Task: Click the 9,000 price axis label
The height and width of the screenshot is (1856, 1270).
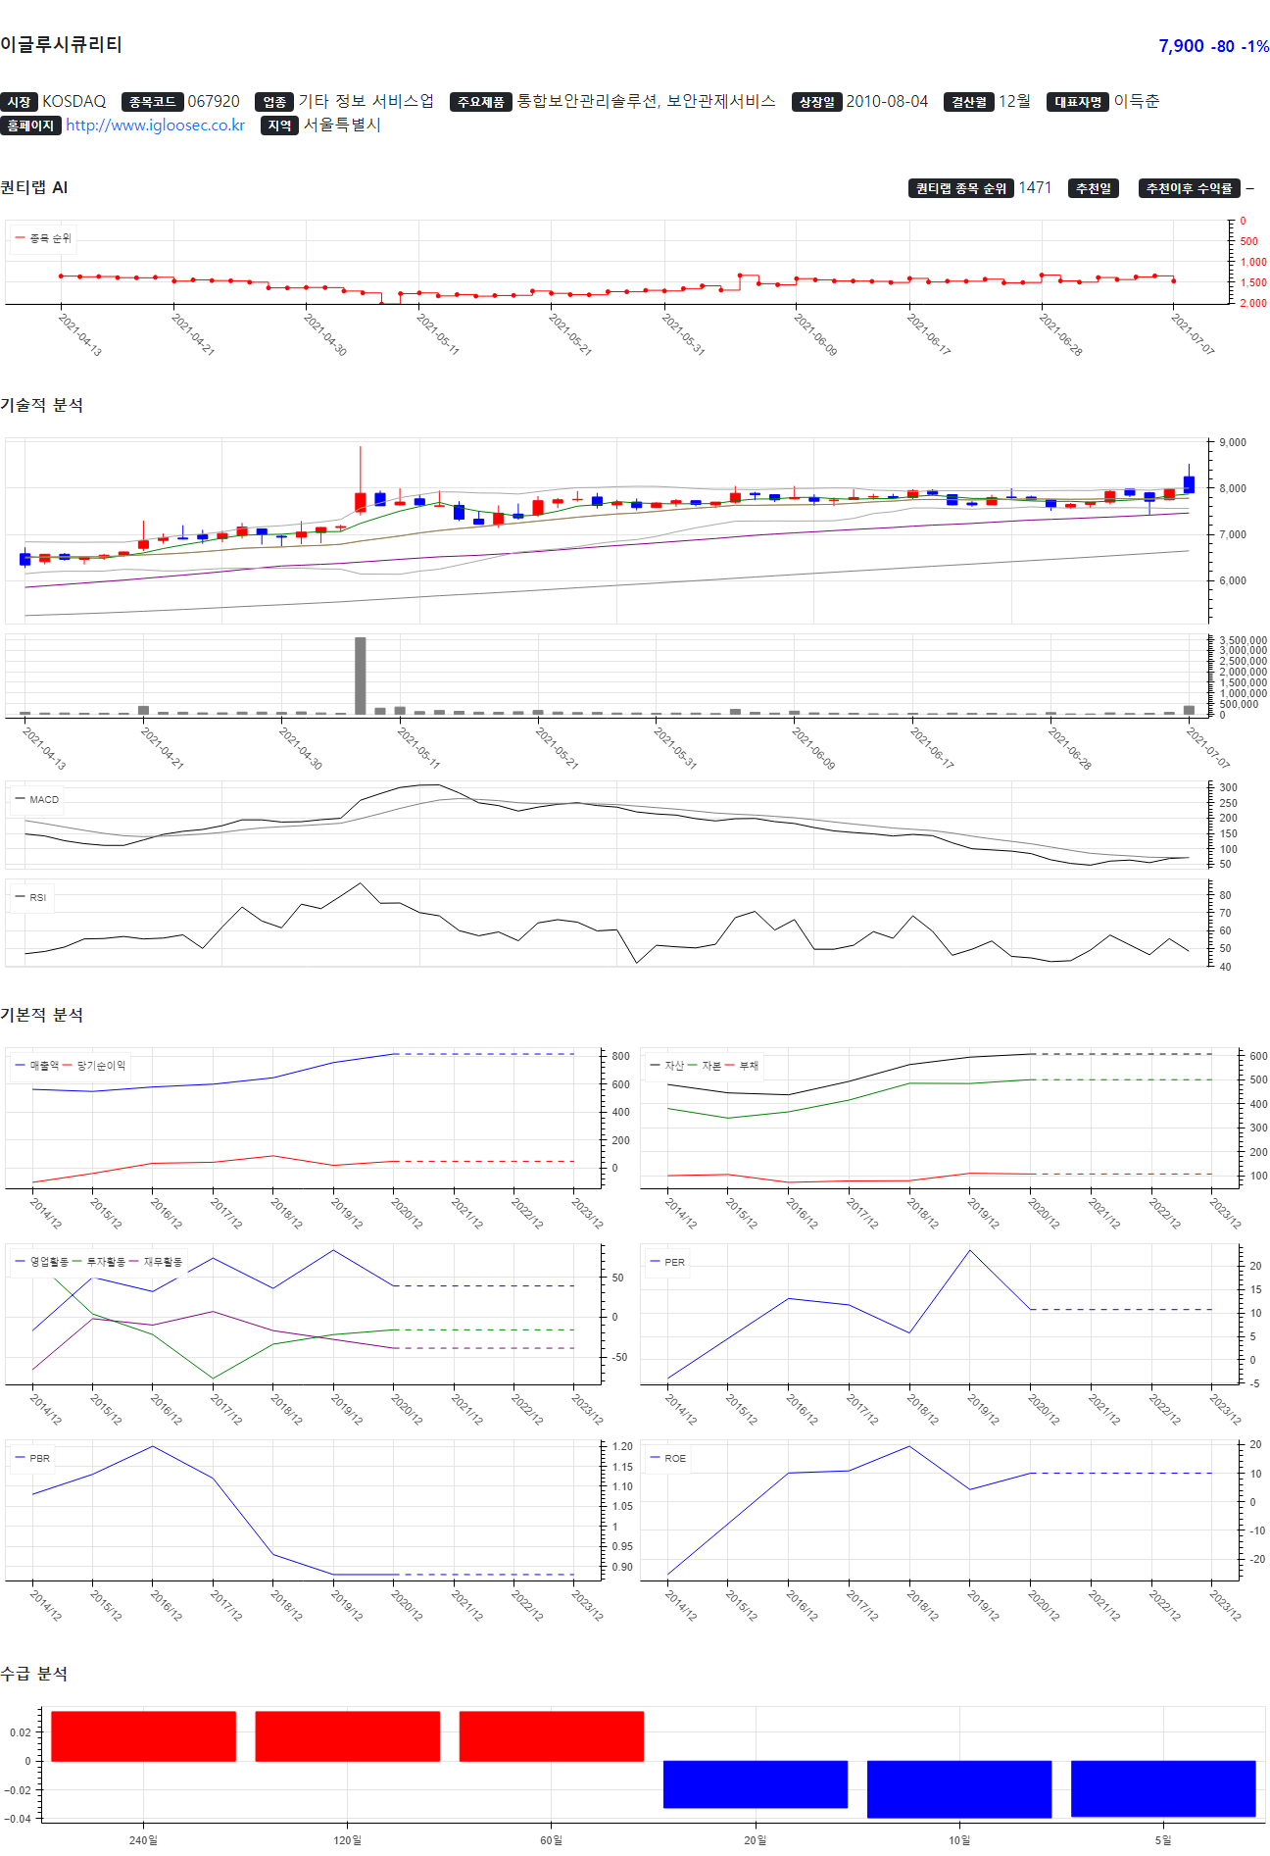Action: tap(1233, 442)
